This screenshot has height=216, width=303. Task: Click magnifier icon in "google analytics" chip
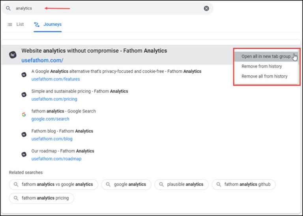tap(108, 184)
